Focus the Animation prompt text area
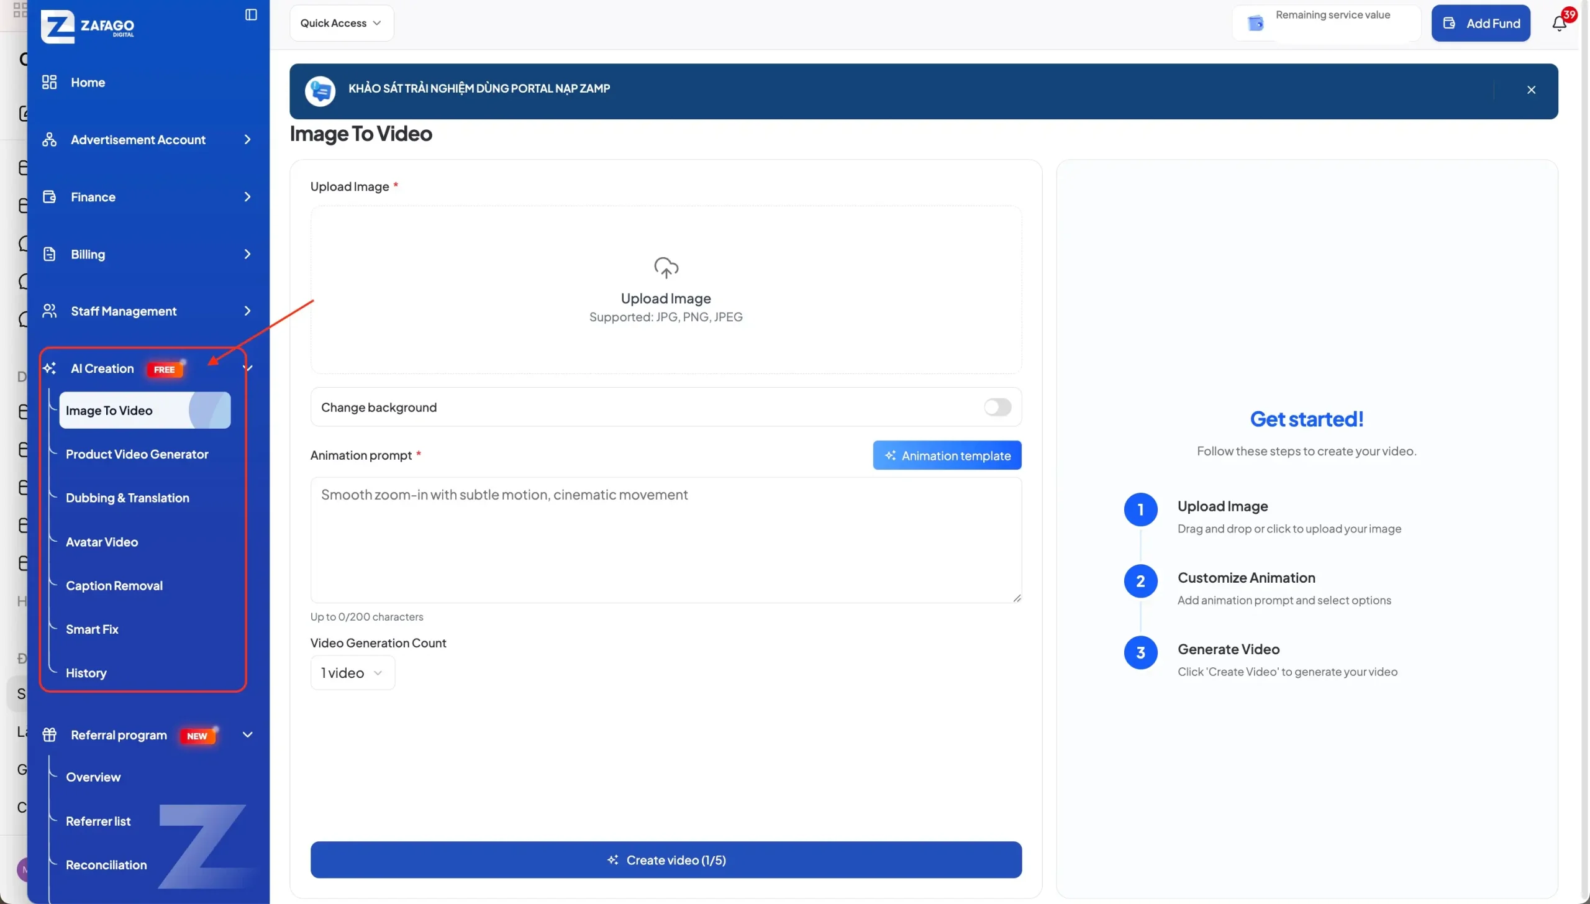Screen dimensions: 1590x904 666,540
